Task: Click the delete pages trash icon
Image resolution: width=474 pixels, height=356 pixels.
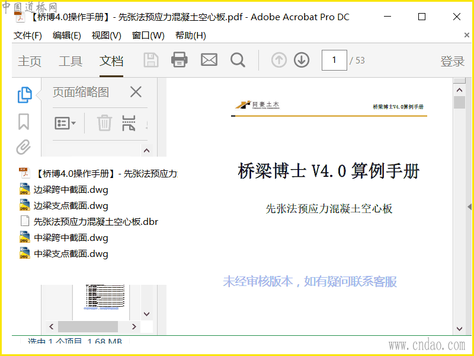Action: tap(105, 123)
